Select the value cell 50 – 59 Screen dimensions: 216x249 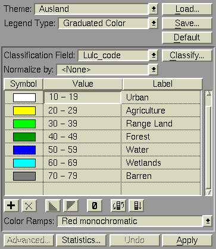click(x=82, y=150)
